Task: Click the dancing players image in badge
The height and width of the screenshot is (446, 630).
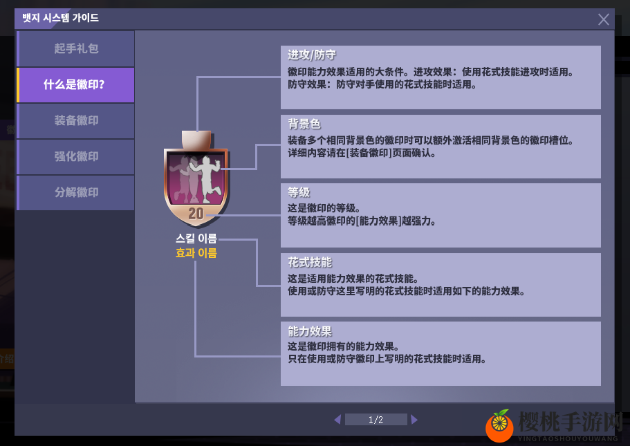Action: coord(196,178)
